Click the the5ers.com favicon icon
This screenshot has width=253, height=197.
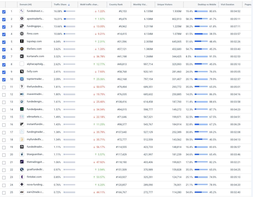22,49
